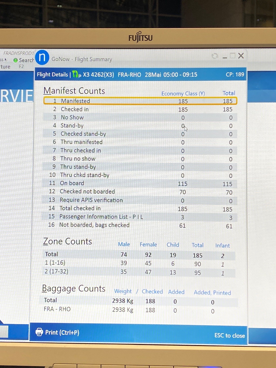Click Passenger Information List - PIL row
This screenshot has width=276, height=368.
(140, 217)
